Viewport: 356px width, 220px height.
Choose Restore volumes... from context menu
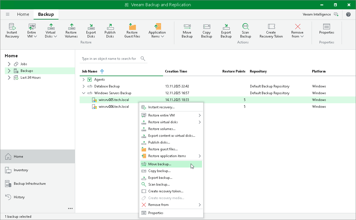click(171, 129)
